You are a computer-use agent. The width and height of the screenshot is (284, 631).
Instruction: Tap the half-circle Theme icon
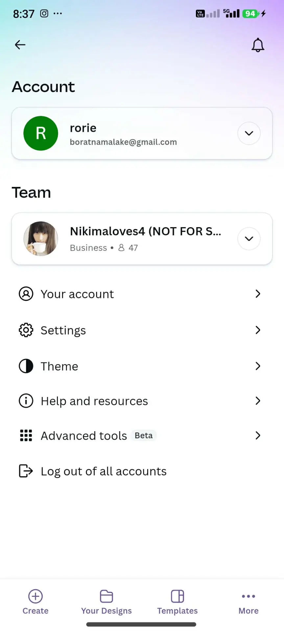click(x=26, y=366)
